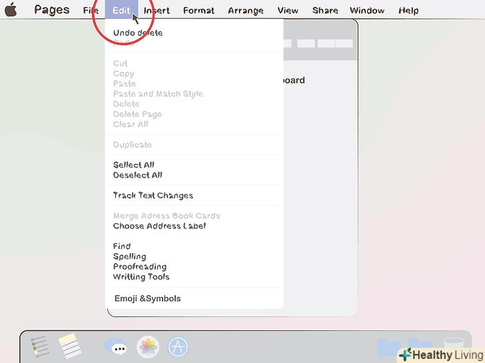Open the Window menu
The height and width of the screenshot is (363, 485).
coord(367,11)
